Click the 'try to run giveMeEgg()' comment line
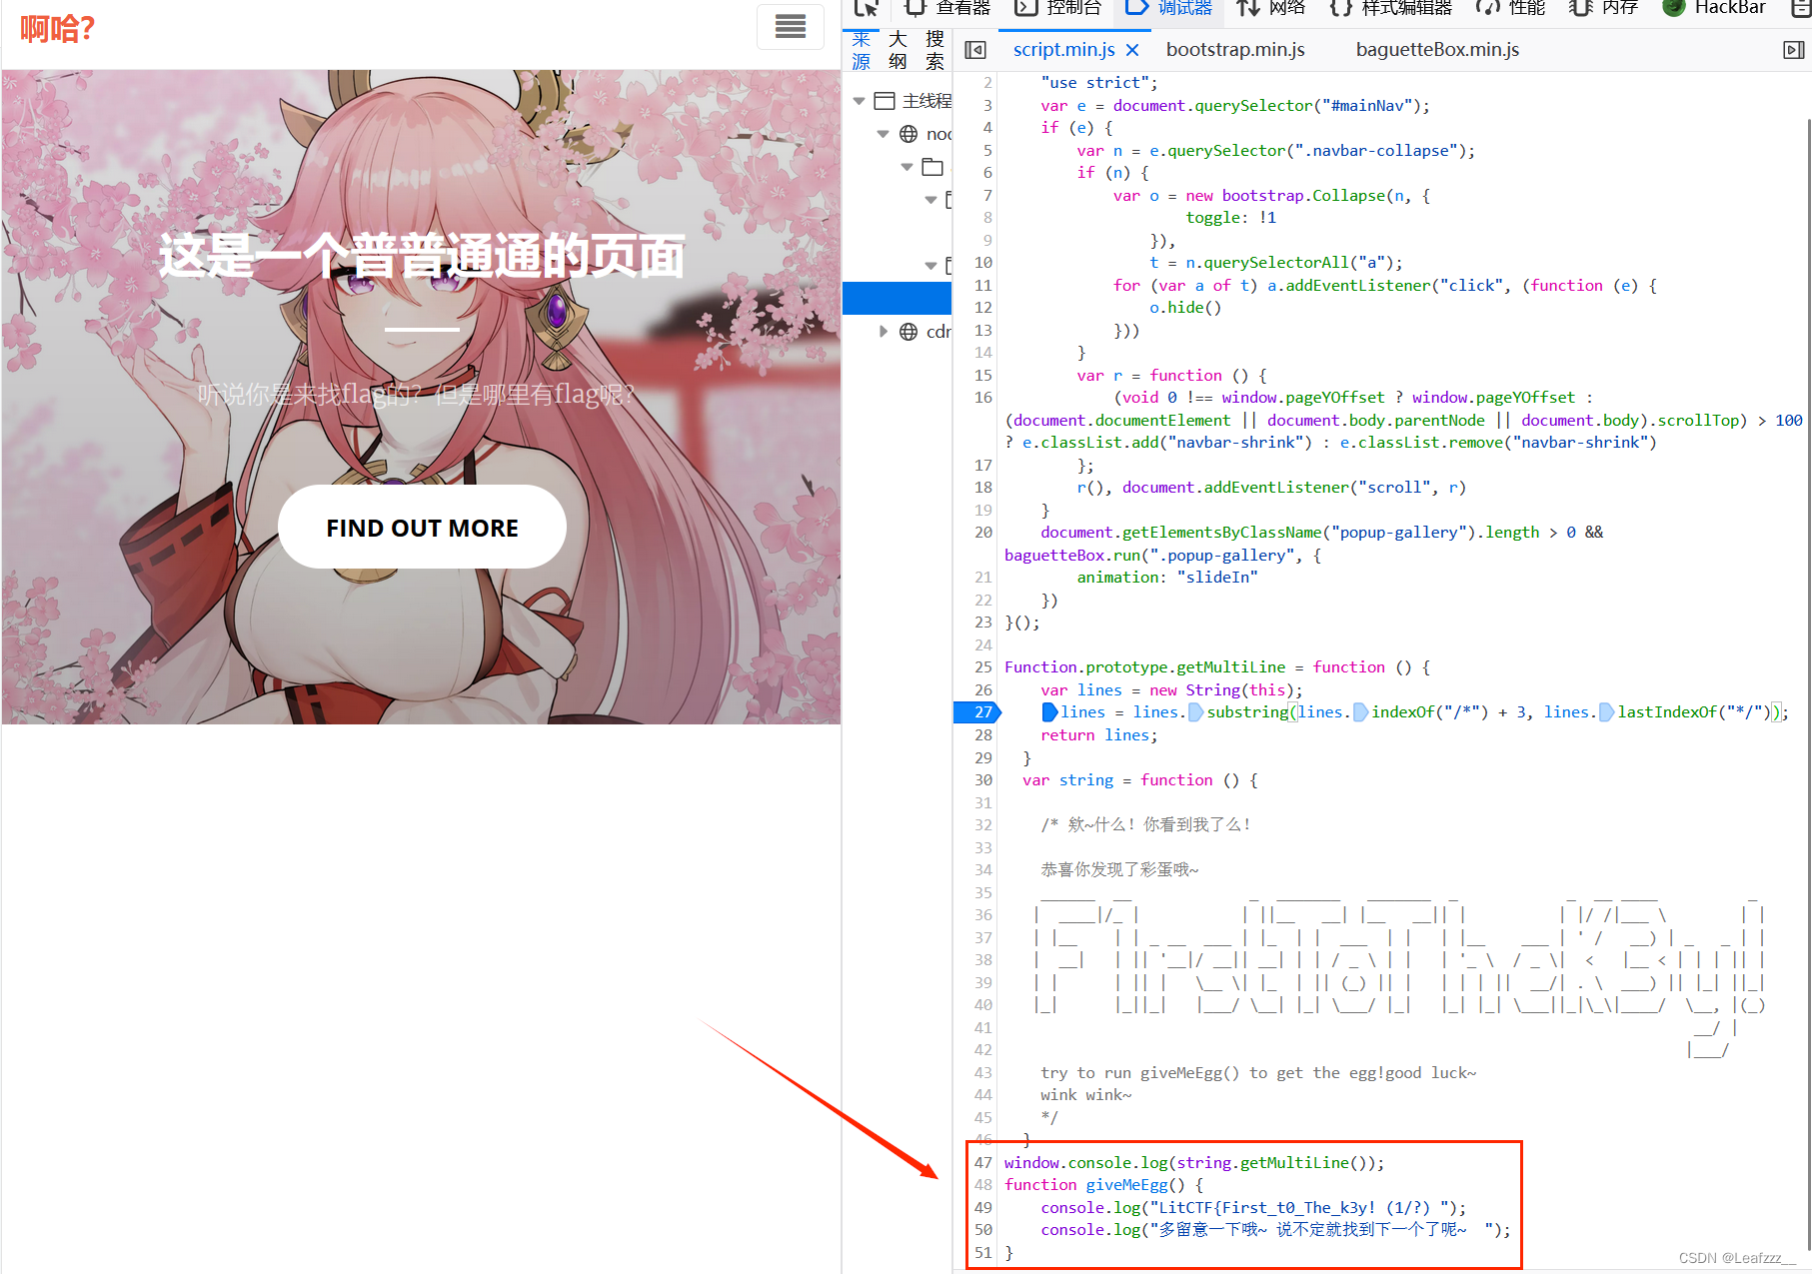1812x1274 pixels. click(1258, 1073)
